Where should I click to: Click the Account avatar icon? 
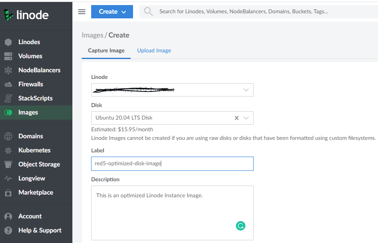pyautogui.click(x=8, y=216)
